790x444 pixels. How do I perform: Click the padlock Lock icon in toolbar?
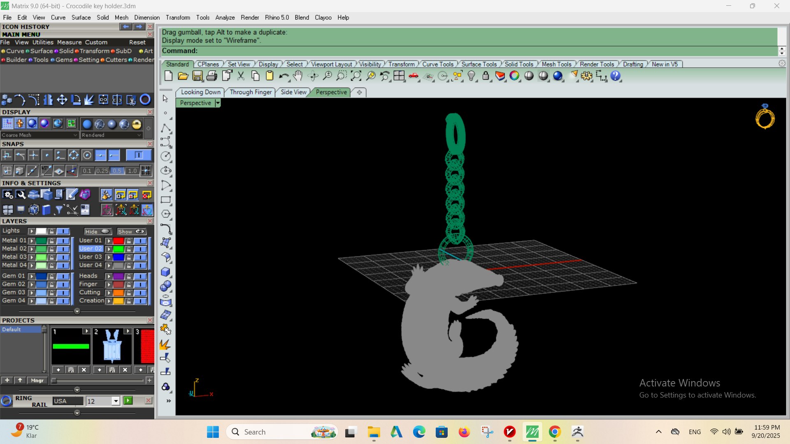pyautogui.click(x=486, y=76)
